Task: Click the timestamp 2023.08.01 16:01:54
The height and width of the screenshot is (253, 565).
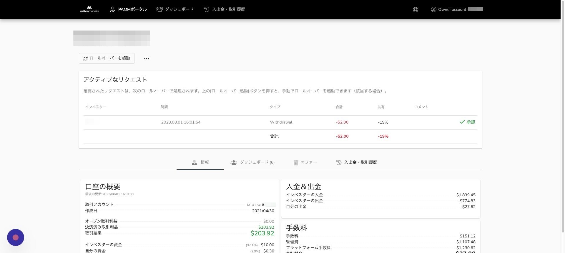Action: click(181, 122)
